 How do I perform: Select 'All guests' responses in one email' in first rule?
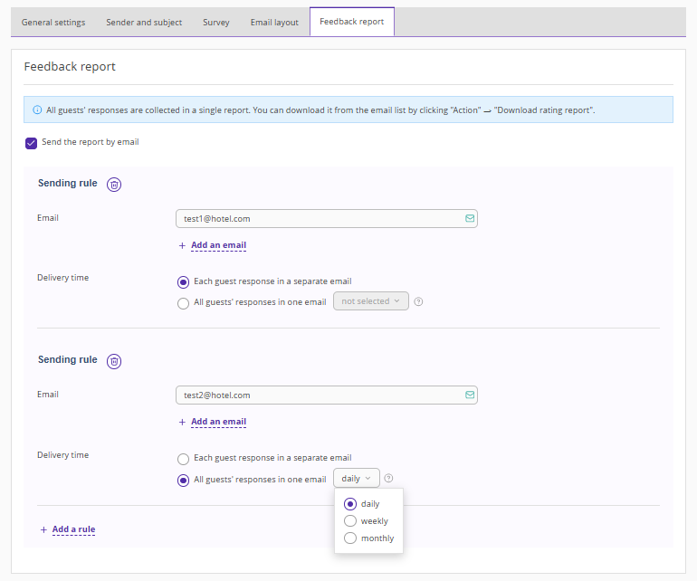pyautogui.click(x=184, y=303)
